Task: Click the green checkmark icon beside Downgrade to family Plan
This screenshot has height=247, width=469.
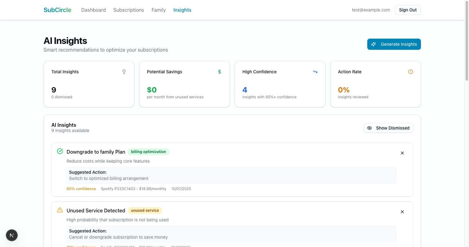Action: point(60,151)
